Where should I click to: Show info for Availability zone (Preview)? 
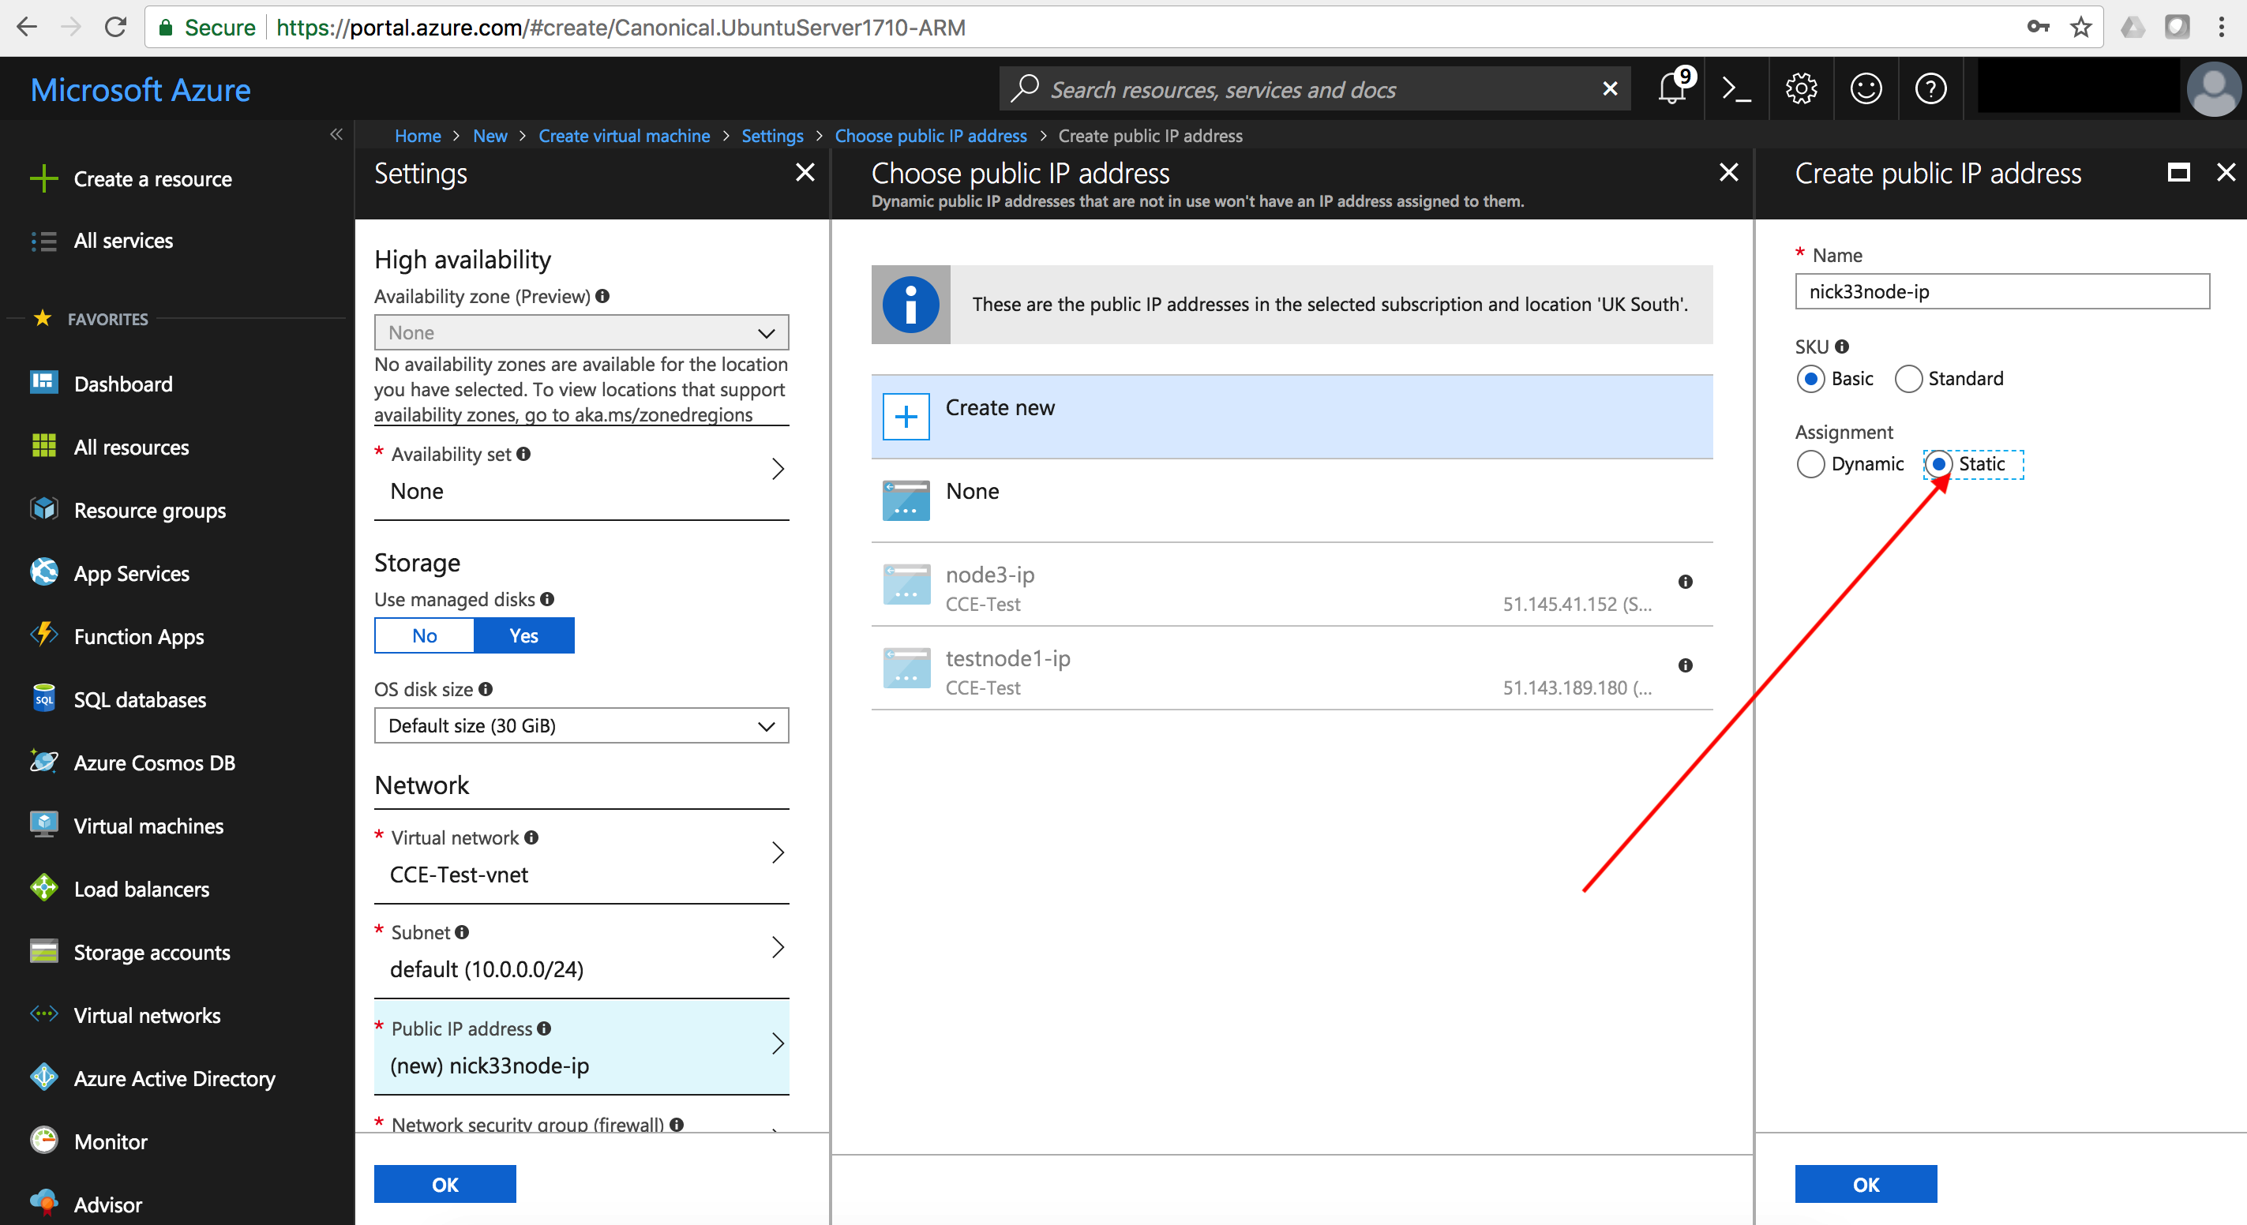[x=602, y=297]
